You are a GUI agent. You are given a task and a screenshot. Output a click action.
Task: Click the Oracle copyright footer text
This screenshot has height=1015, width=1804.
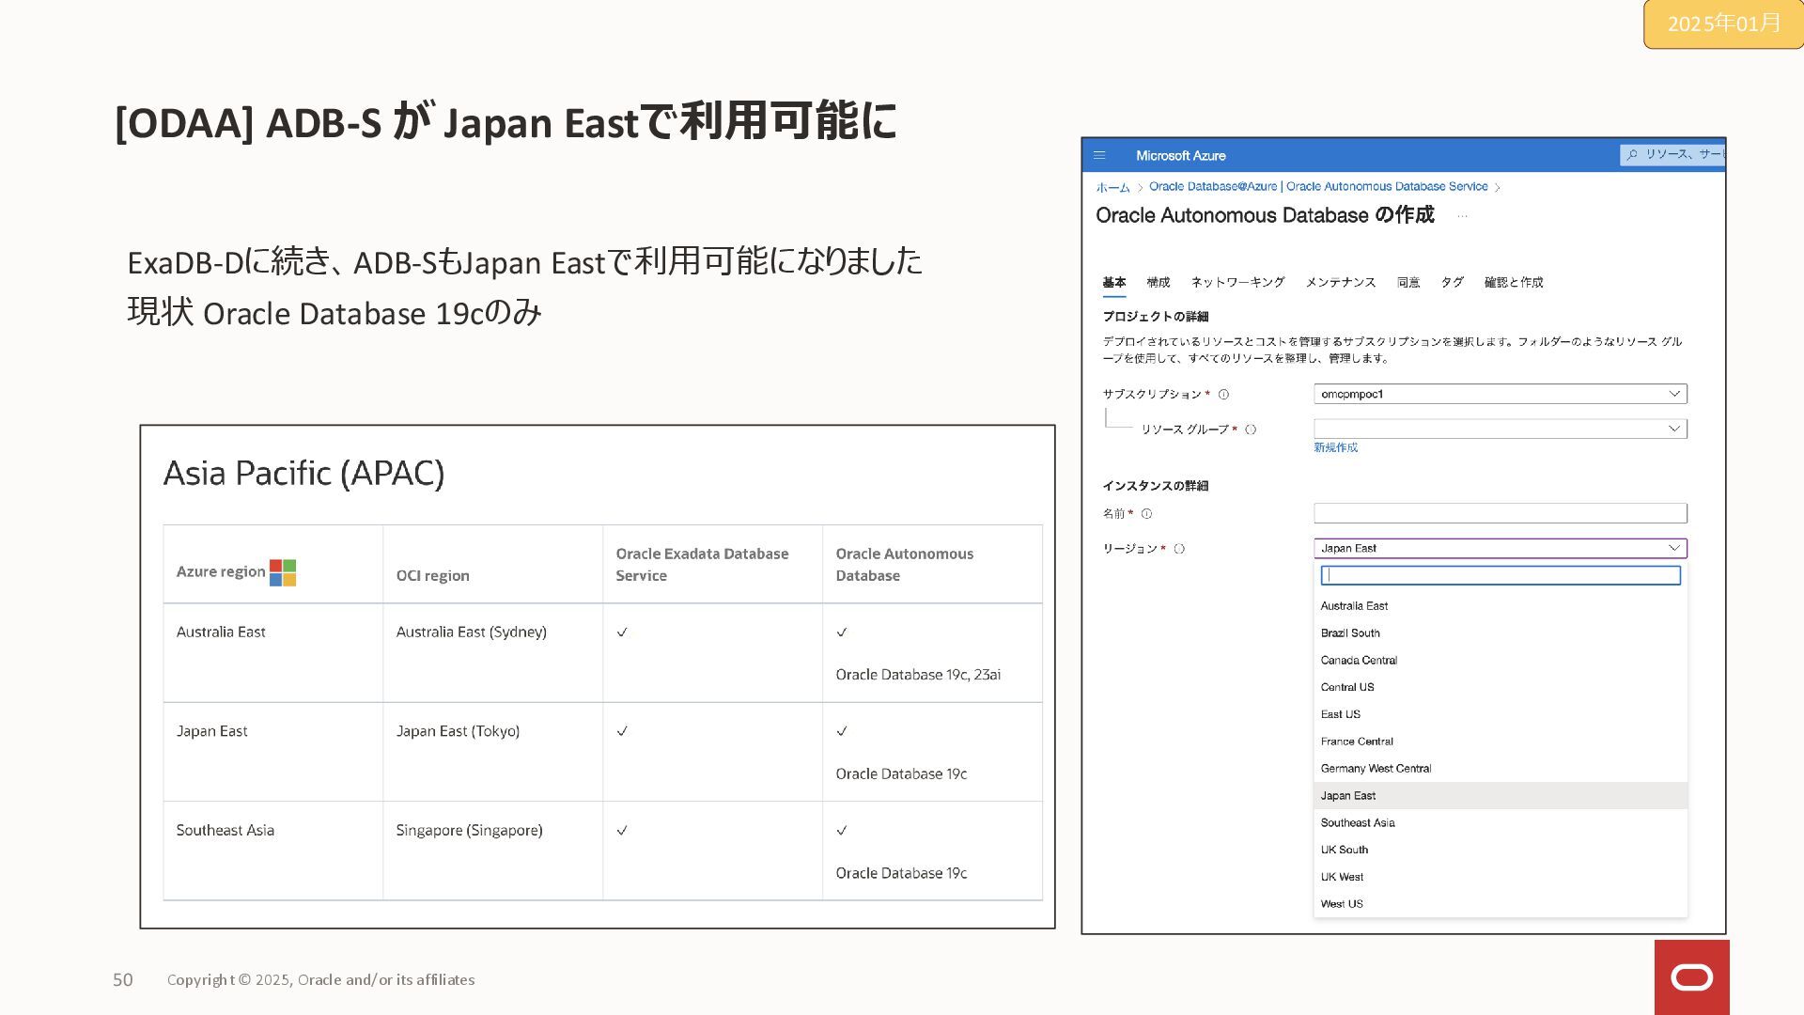320,980
